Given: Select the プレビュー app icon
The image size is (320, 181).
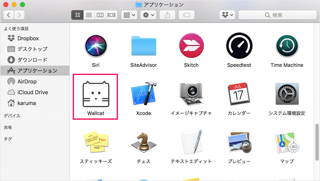Looking at the screenshot, I should pos(239,142).
